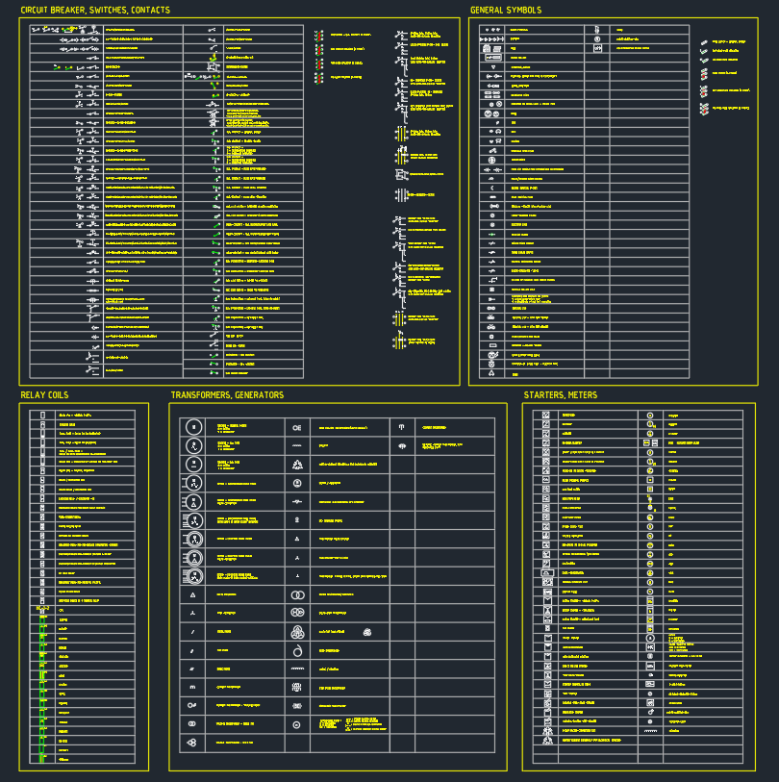Select the Transformers, Generators heading
Viewport: 779px width, 782px height.
227,395
